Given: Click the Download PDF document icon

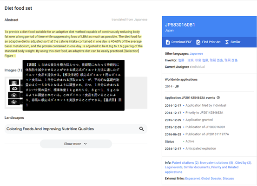Looking at the screenshot, I should coord(168,42).
